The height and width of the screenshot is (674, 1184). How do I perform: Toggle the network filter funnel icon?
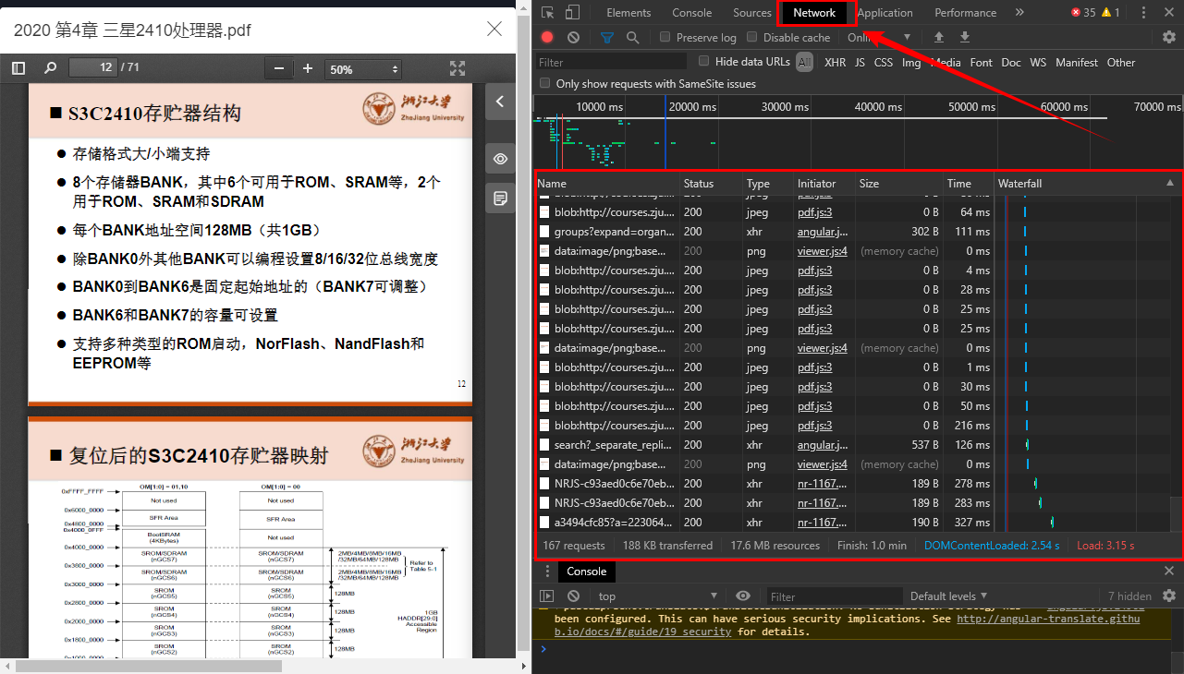pyautogui.click(x=607, y=37)
